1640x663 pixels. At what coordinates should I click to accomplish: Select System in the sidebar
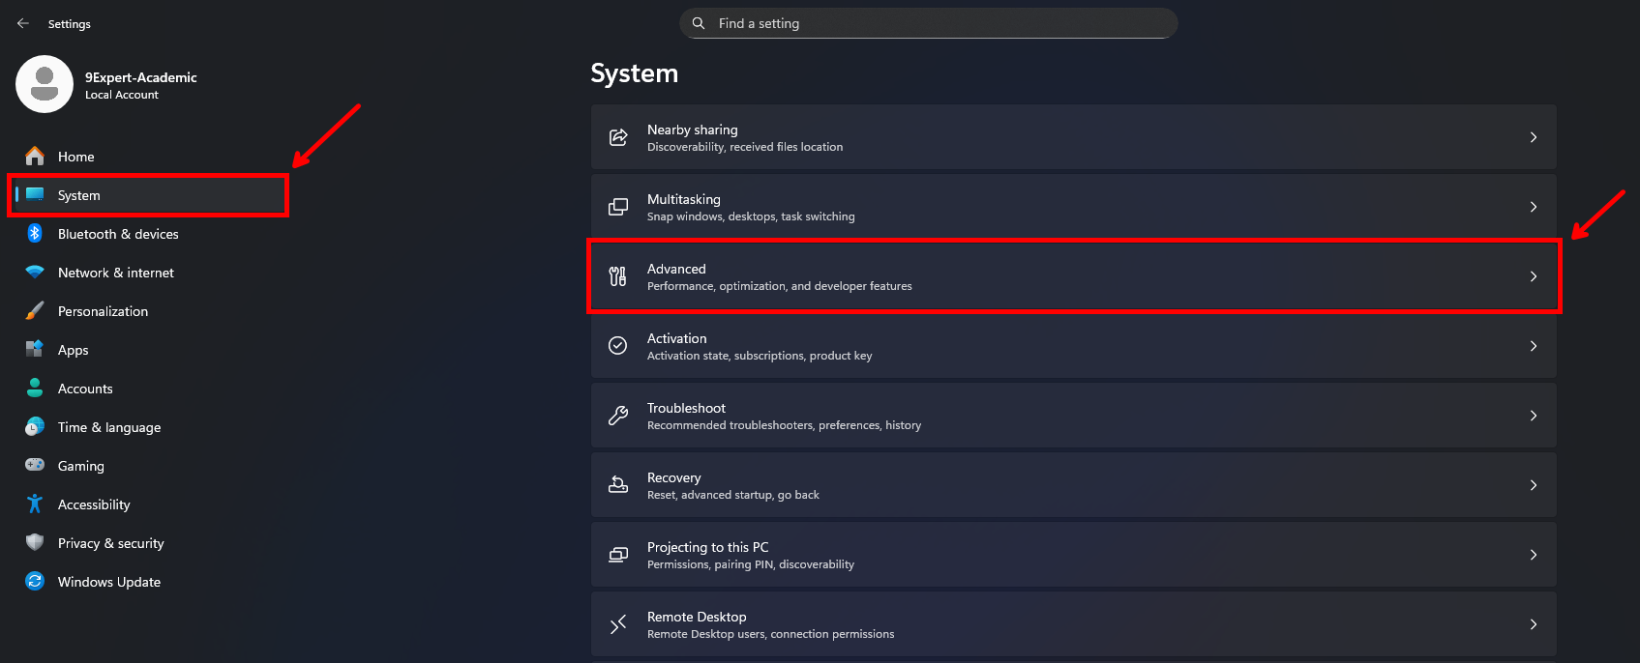[78, 195]
